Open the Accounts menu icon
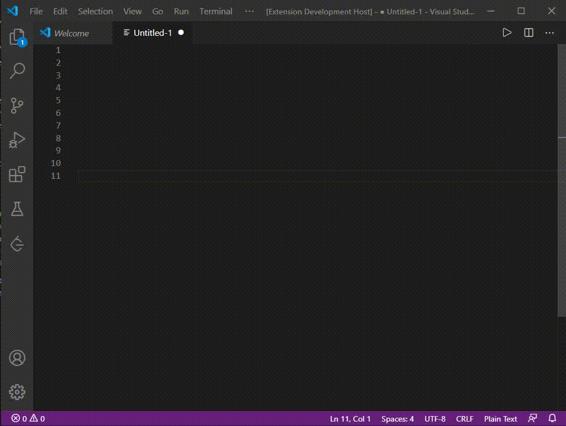 17,358
